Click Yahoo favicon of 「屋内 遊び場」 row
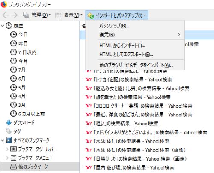214x173 pixels. (x=89, y=167)
